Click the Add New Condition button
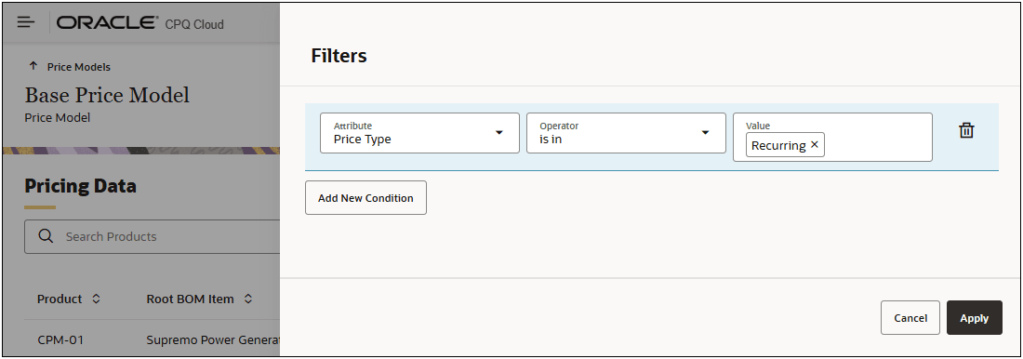The image size is (1023, 359). pyautogui.click(x=366, y=198)
